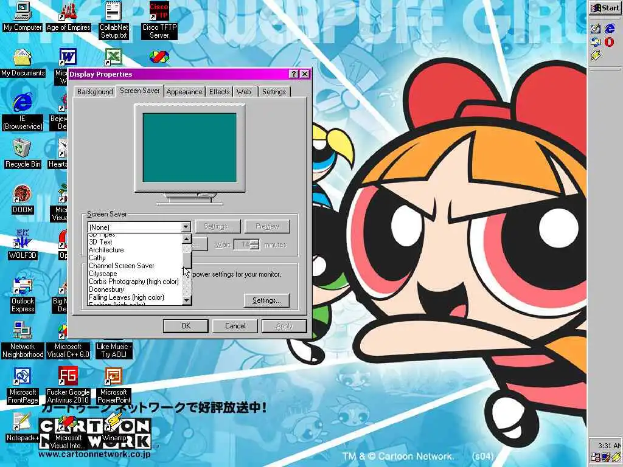Choose Doonesbury screen saver
The image size is (623, 467).
tap(134, 289)
